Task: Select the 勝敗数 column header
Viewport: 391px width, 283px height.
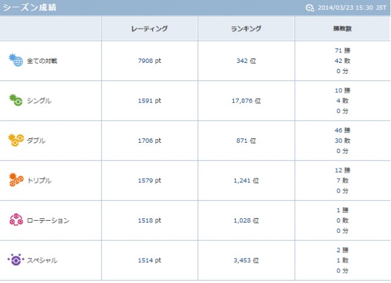Action: (342, 29)
